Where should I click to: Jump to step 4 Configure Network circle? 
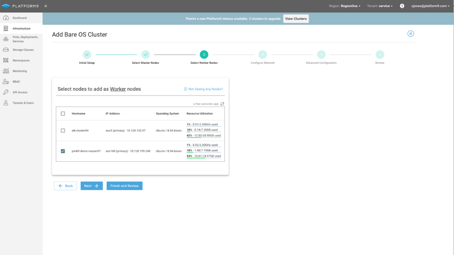[262, 54]
